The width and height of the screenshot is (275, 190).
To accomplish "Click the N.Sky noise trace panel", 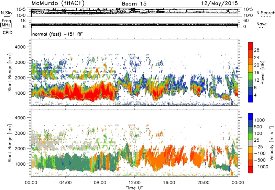I will coord(134,12).
